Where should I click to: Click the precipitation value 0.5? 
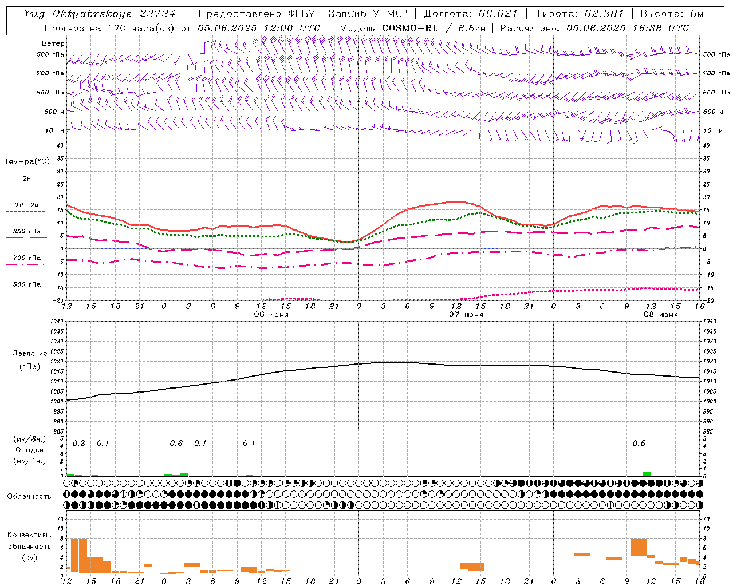click(639, 443)
